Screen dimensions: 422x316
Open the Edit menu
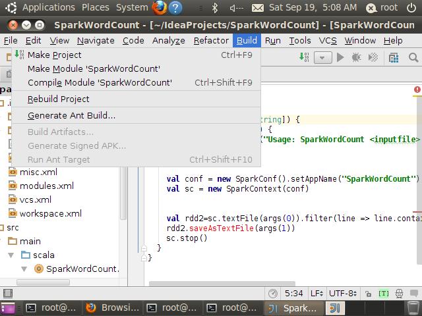(x=34, y=41)
